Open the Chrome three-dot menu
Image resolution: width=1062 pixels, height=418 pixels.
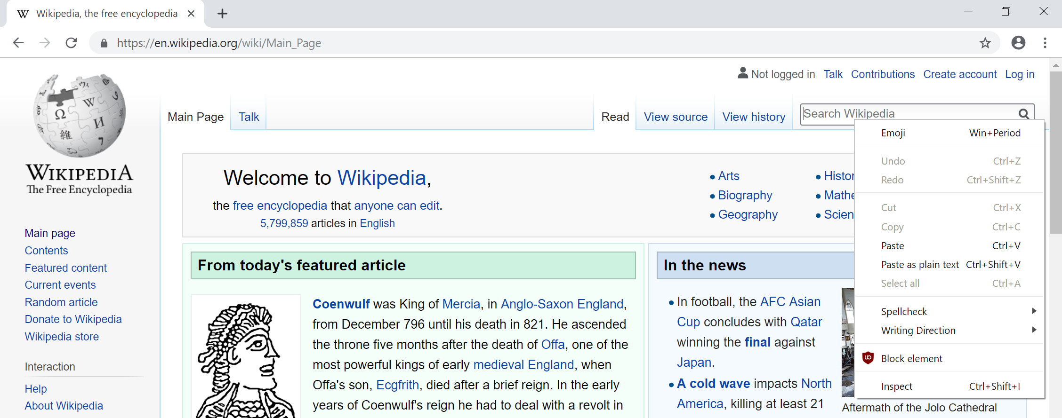[x=1045, y=43]
